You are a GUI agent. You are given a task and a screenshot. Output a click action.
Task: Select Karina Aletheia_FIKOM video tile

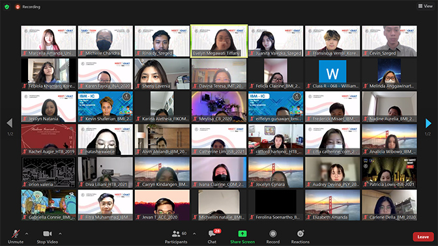pos(162,107)
